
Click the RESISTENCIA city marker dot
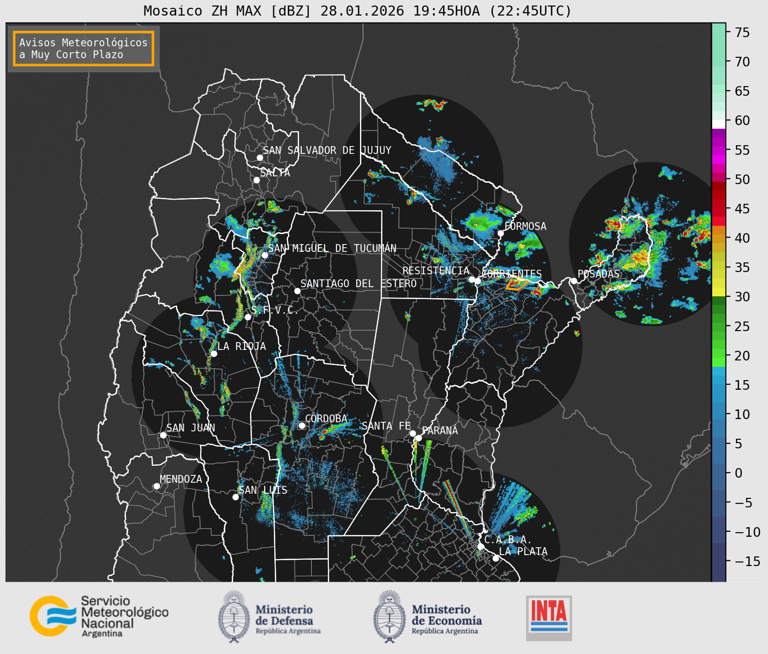pyautogui.click(x=472, y=279)
